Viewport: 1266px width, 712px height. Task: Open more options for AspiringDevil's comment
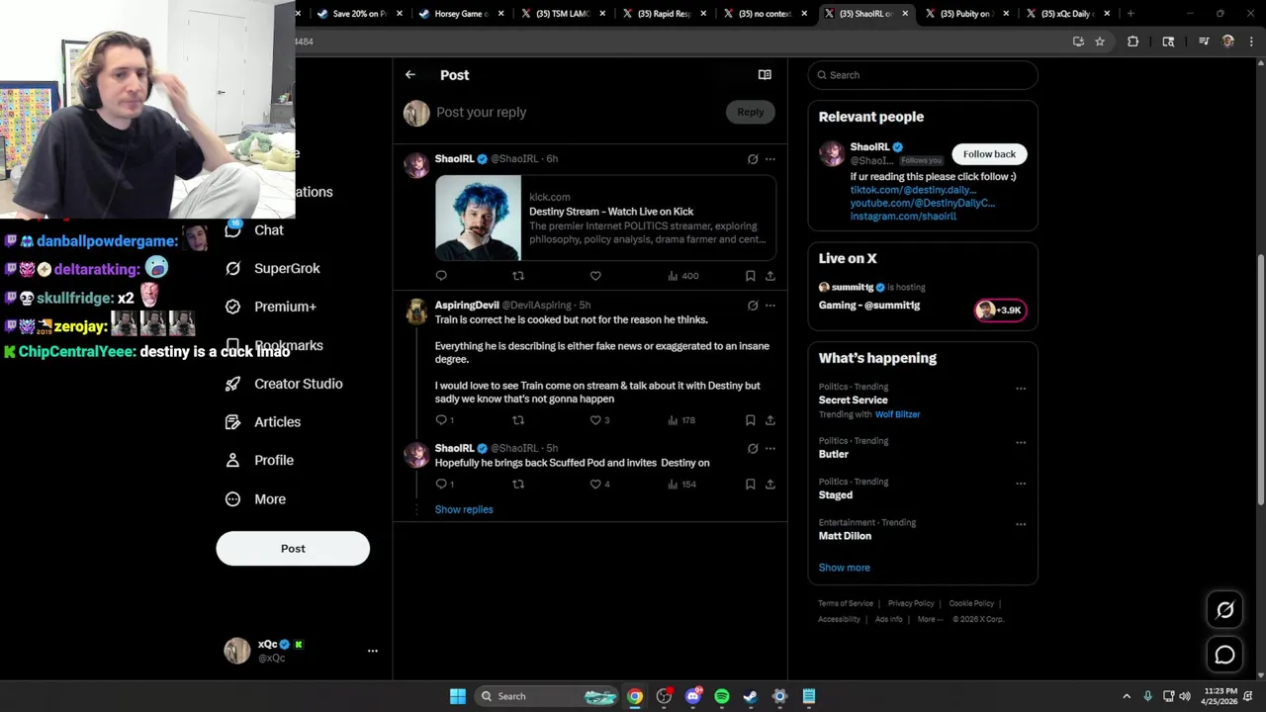770,306
